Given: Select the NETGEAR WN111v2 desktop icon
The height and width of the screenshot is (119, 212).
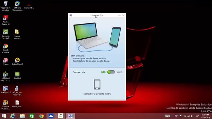Looking at the screenshot, I should 6,76.
